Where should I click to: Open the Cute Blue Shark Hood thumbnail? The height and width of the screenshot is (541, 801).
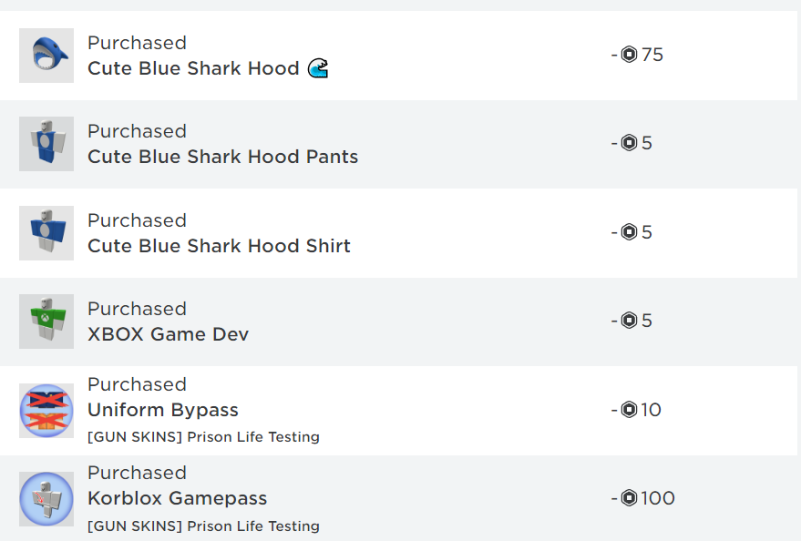click(x=46, y=56)
